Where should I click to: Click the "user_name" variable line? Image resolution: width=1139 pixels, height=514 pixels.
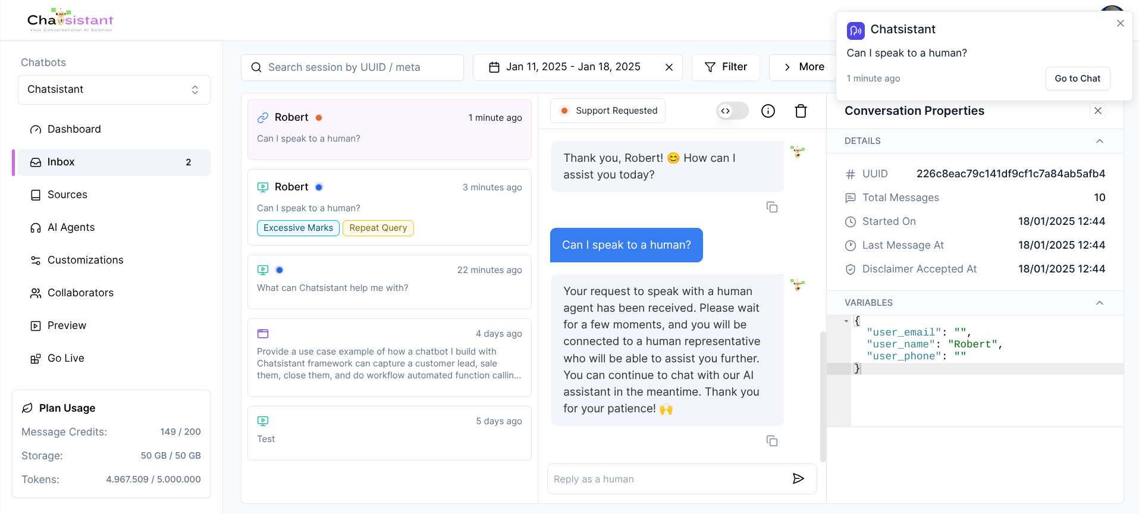(934, 344)
